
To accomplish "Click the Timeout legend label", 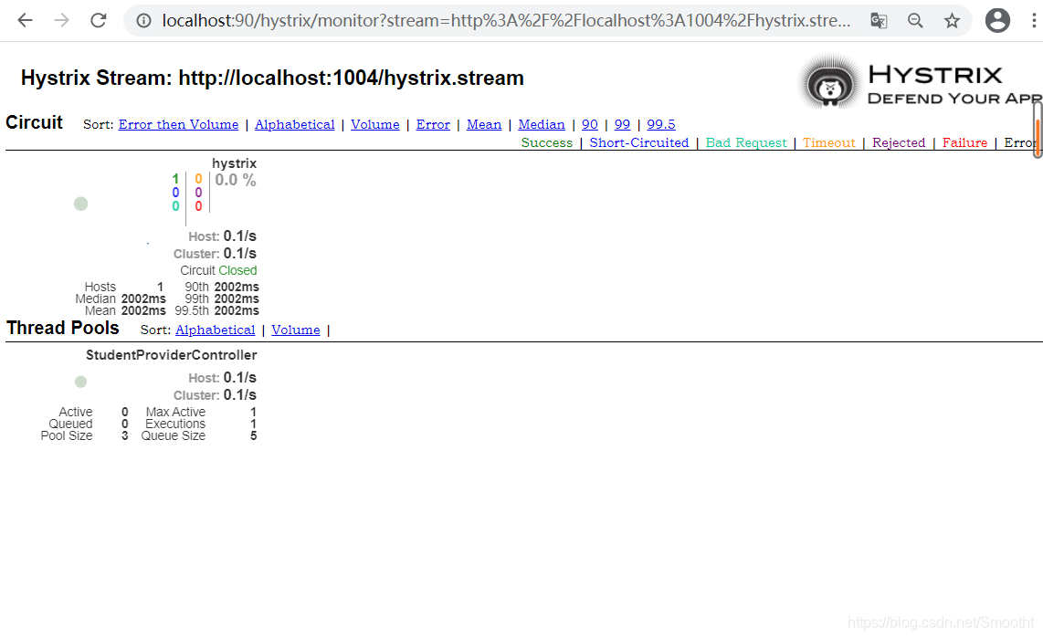I will click(828, 142).
